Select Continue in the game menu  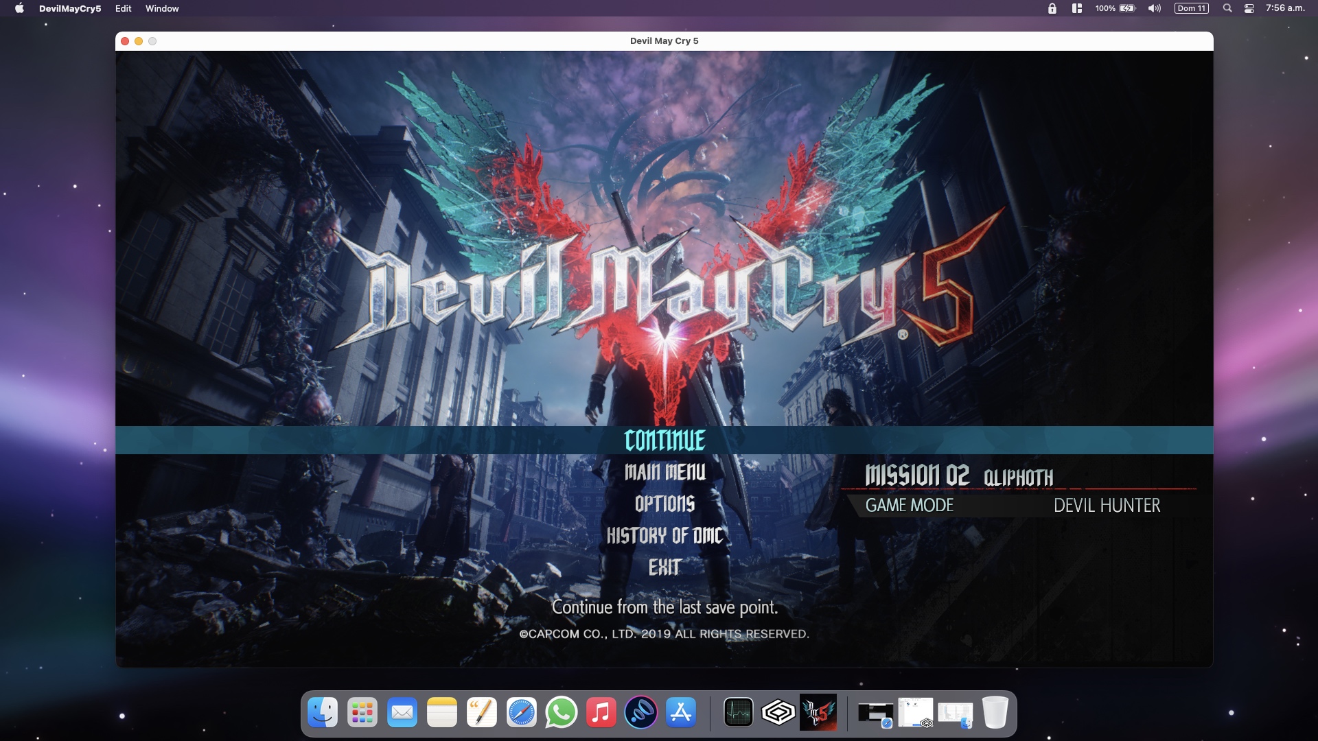[664, 440]
